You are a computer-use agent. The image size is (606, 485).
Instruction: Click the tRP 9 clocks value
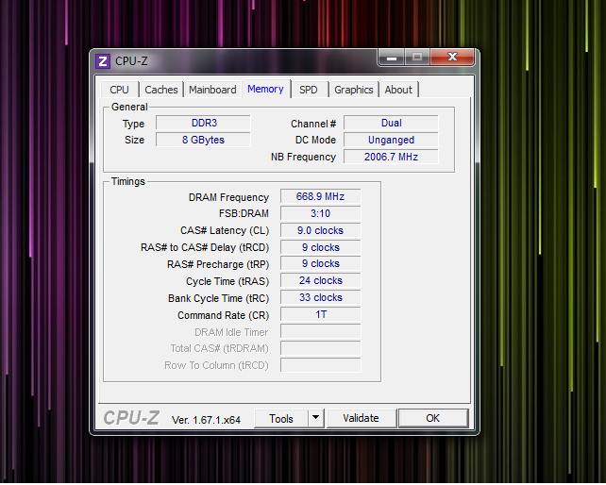(x=320, y=263)
